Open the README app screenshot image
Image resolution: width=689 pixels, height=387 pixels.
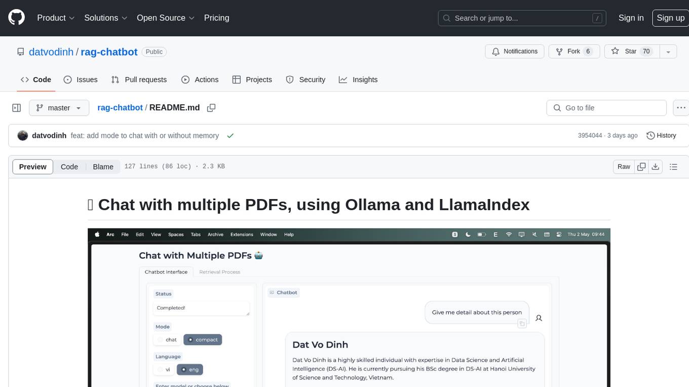pyautogui.click(x=349, y=307)
